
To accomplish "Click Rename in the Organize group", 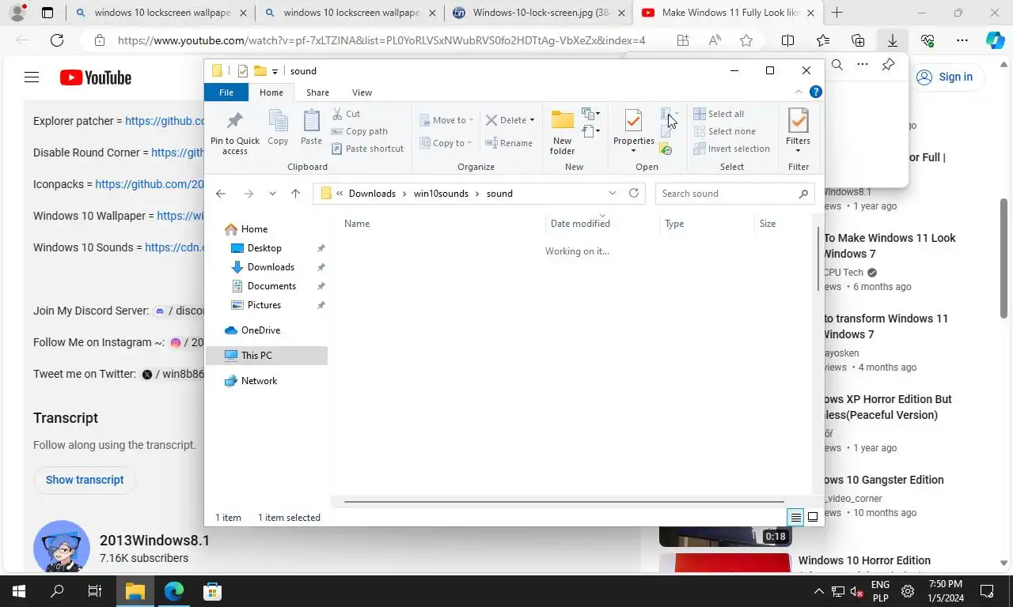I will point(509,143).
